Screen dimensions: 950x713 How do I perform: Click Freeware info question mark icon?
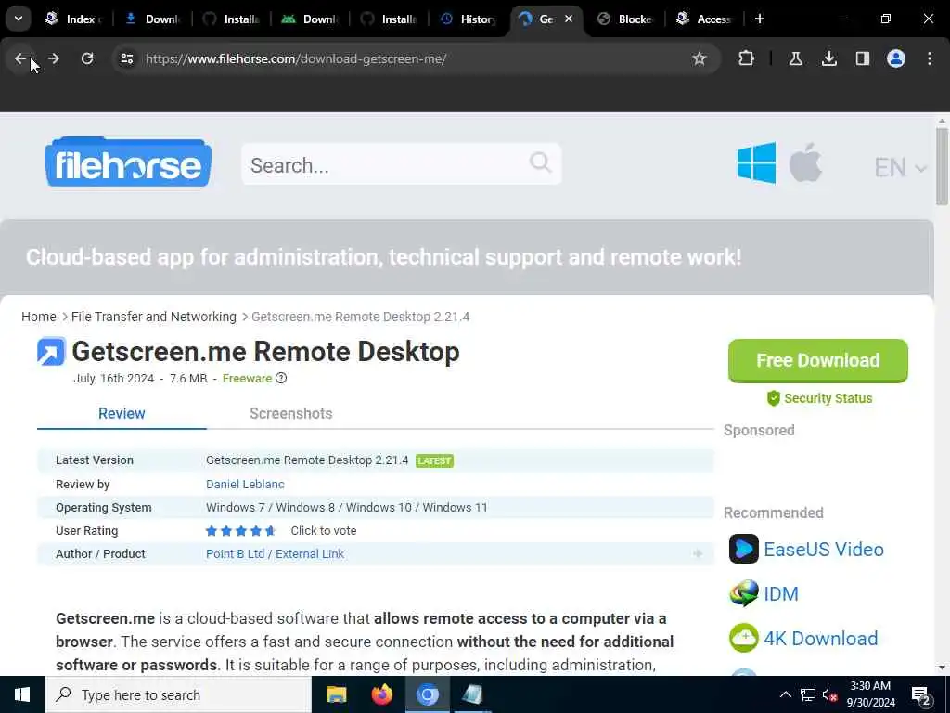click(x=281, y=379)
